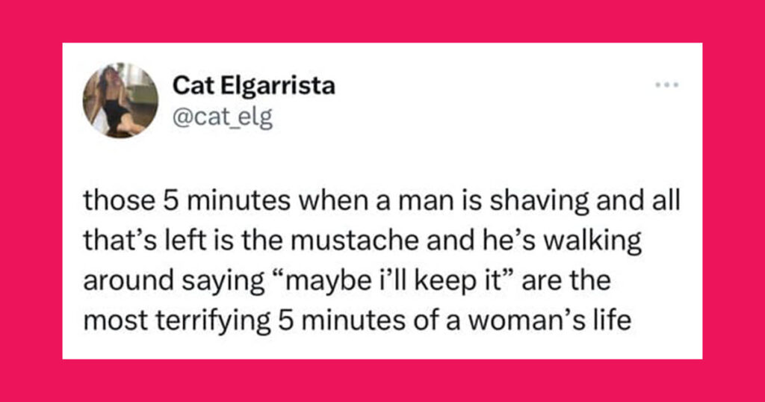Open the Cat Elgarrista display name link

[x=254, y=86]
